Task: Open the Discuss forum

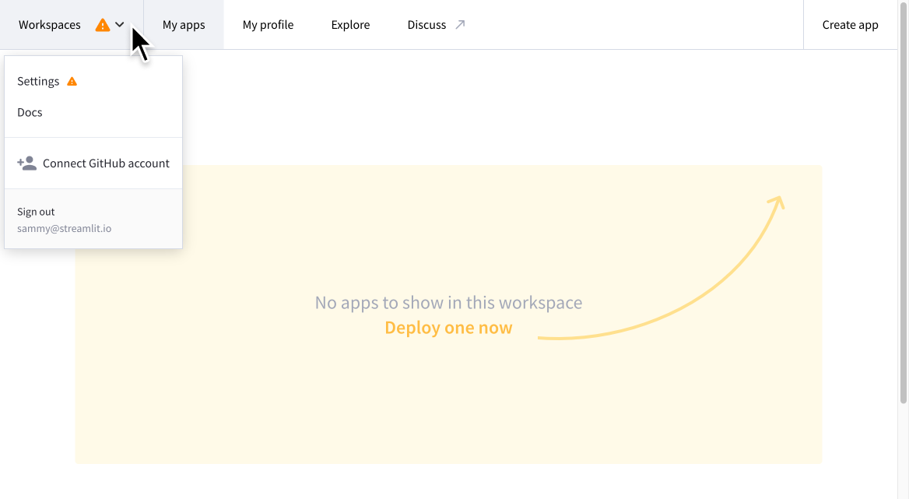Action: pyautogui.click(x=428, y=24)
